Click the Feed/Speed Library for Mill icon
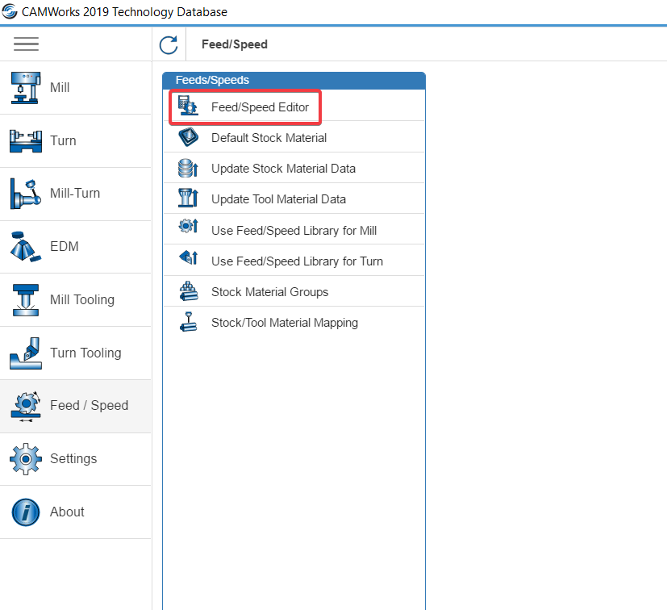Image resolution: width=667 pixels, height=610 pixels. click(x=188, y=226)
